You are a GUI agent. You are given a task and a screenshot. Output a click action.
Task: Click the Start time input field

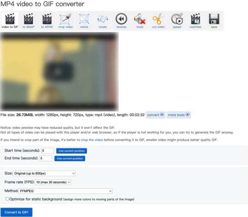click(47, 151)
